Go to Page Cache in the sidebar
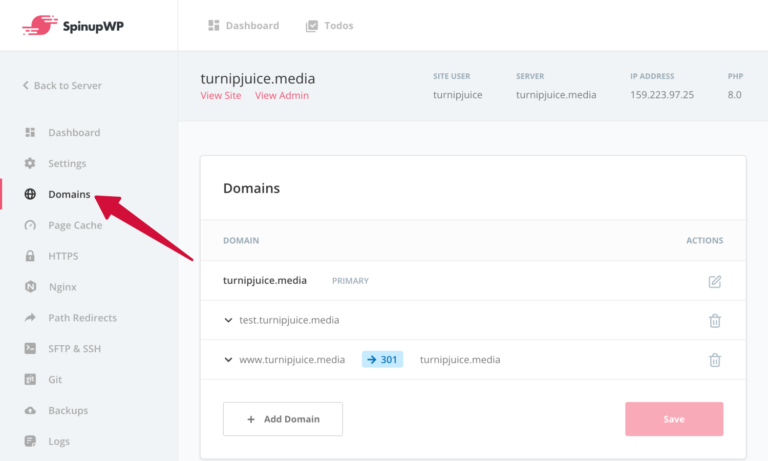 click(75, 225)
